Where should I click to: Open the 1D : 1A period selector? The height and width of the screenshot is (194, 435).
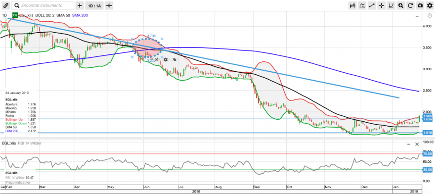click(95, 5)
